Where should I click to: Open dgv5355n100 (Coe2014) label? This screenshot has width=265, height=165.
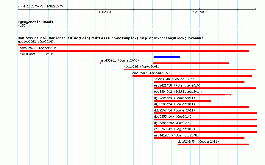pos(173,117)
